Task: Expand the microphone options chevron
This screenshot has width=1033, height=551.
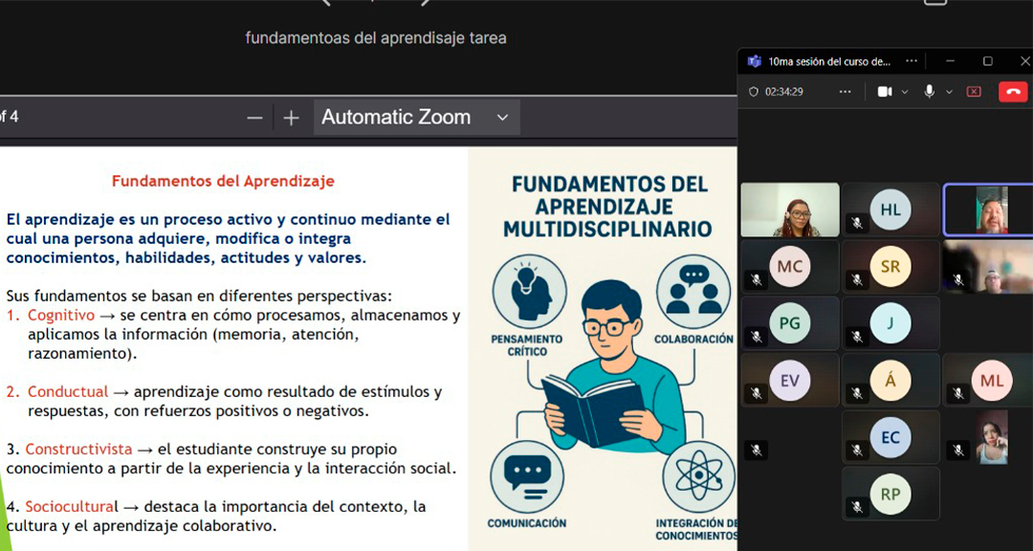Action: (950, 92)
